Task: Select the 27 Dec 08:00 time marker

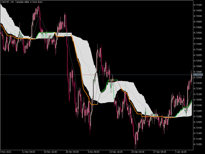Action: click(x=159, y=151)
